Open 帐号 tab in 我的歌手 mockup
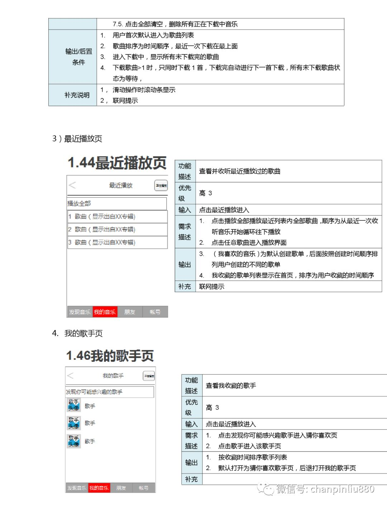Image resolution: width=387 pixels, height=507 pixels. 144,488
